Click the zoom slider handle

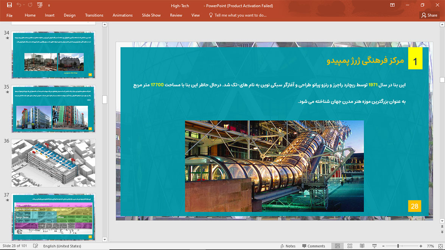coord(398,246)
